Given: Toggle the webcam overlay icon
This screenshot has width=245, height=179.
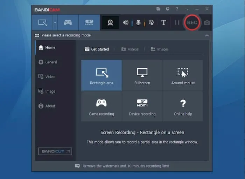Looking at the screenshot, I should (x=110, y=22).
